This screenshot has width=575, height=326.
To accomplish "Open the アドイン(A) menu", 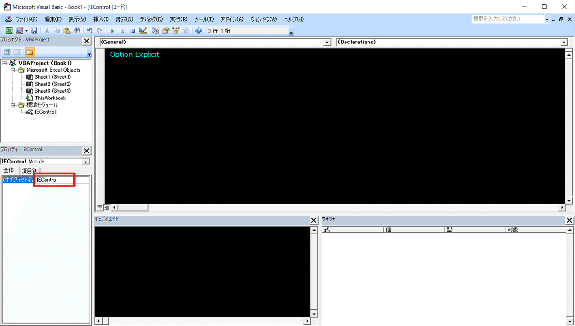I will point(232,19).
